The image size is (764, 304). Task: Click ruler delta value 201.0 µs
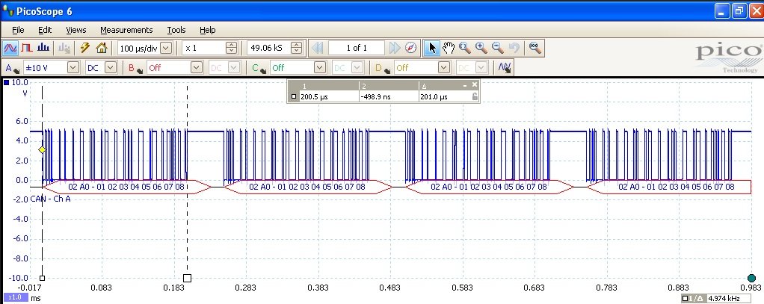coord(434,96)
